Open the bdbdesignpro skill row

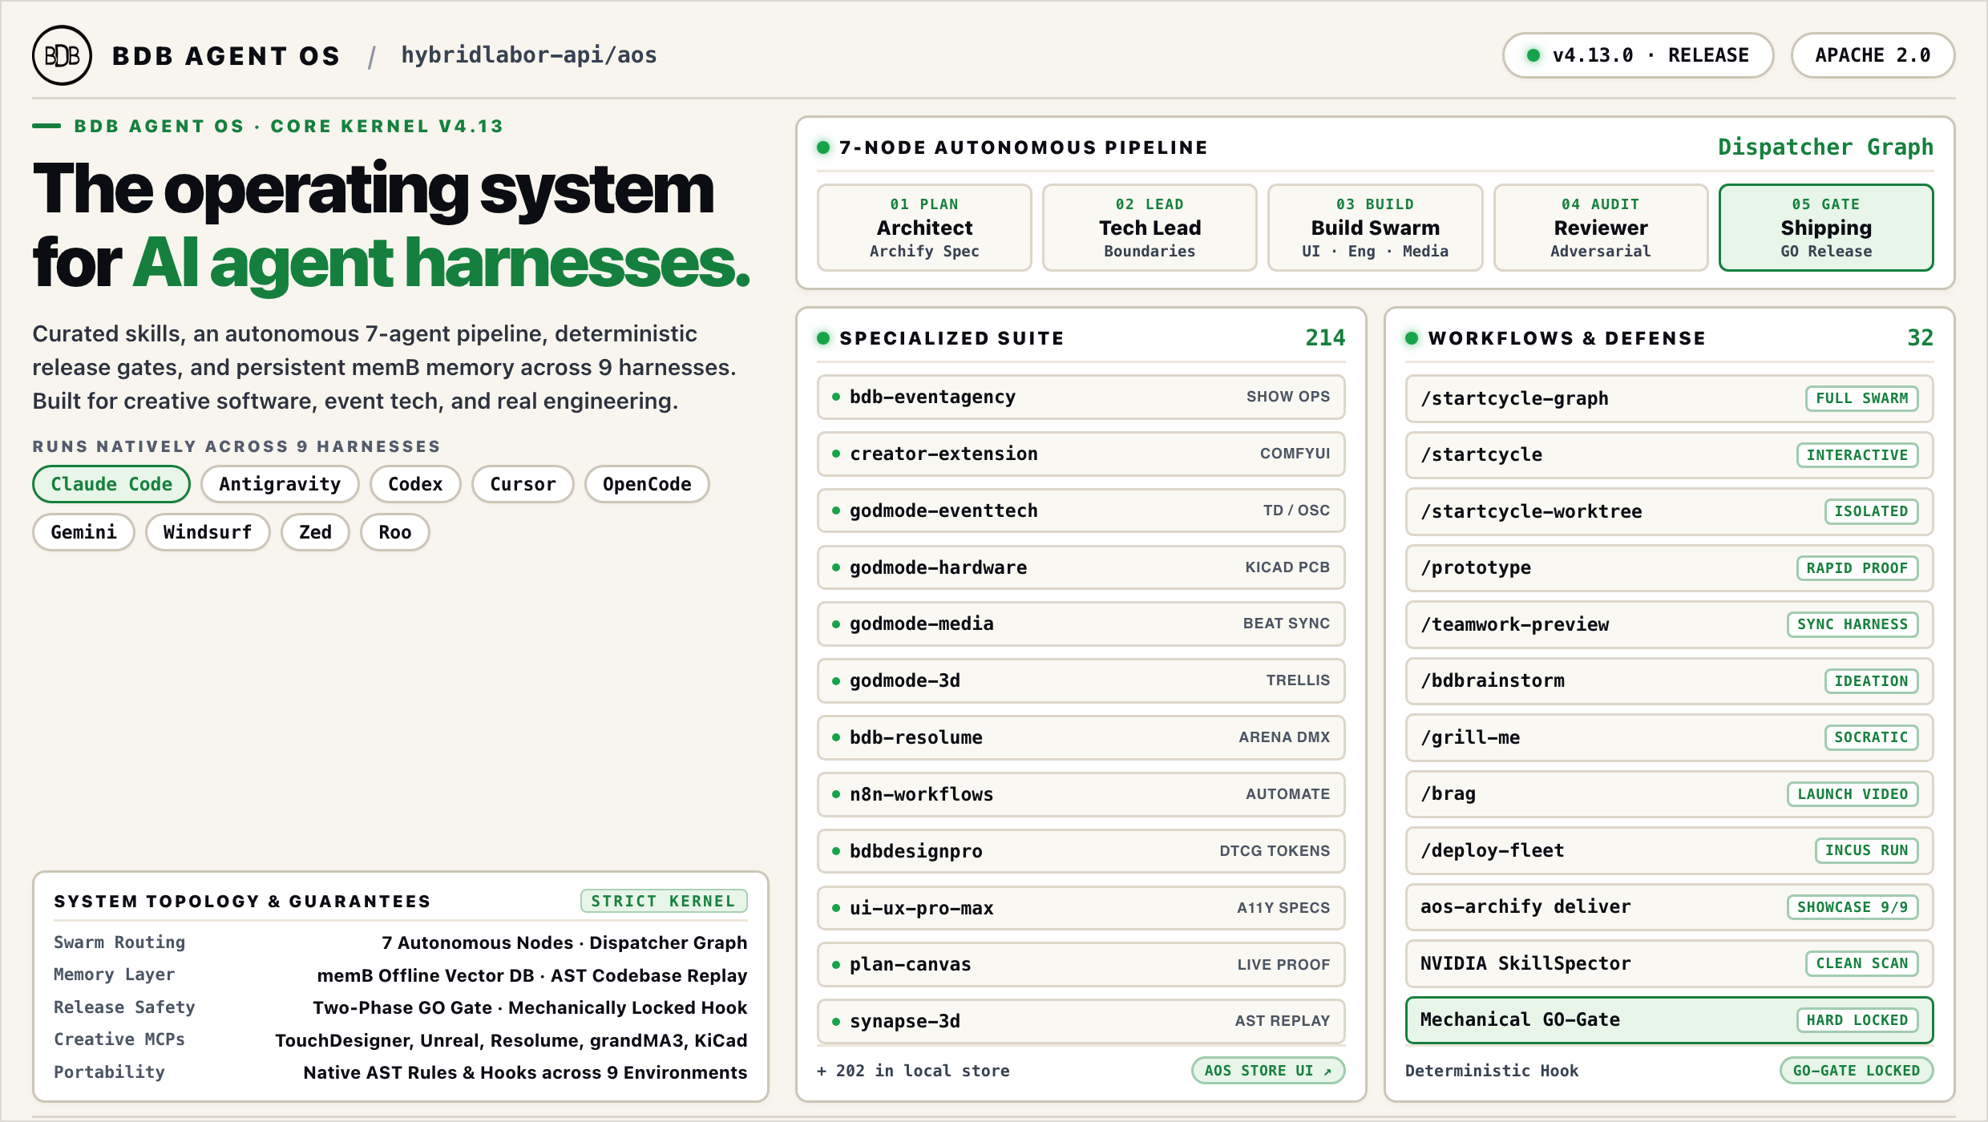click(x=1081, y=851)
